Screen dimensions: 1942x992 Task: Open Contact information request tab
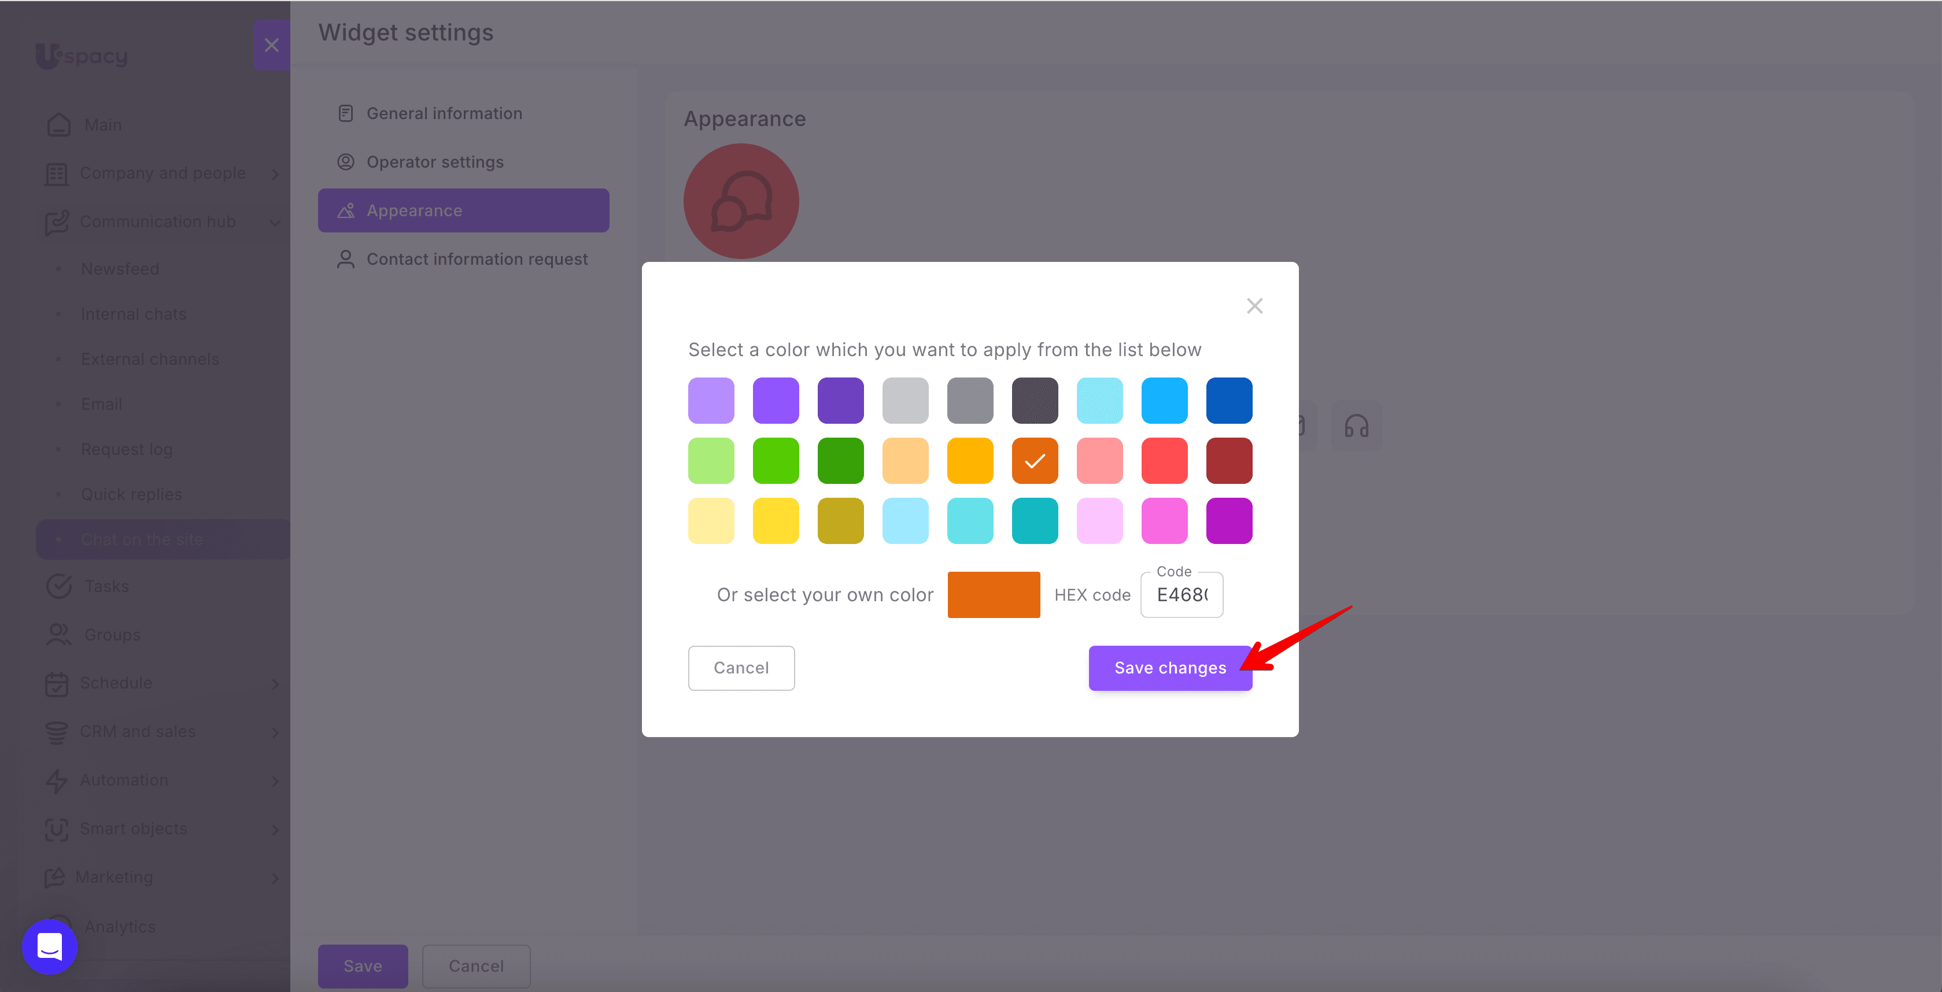pyautogui.click(x=464, y=260)
